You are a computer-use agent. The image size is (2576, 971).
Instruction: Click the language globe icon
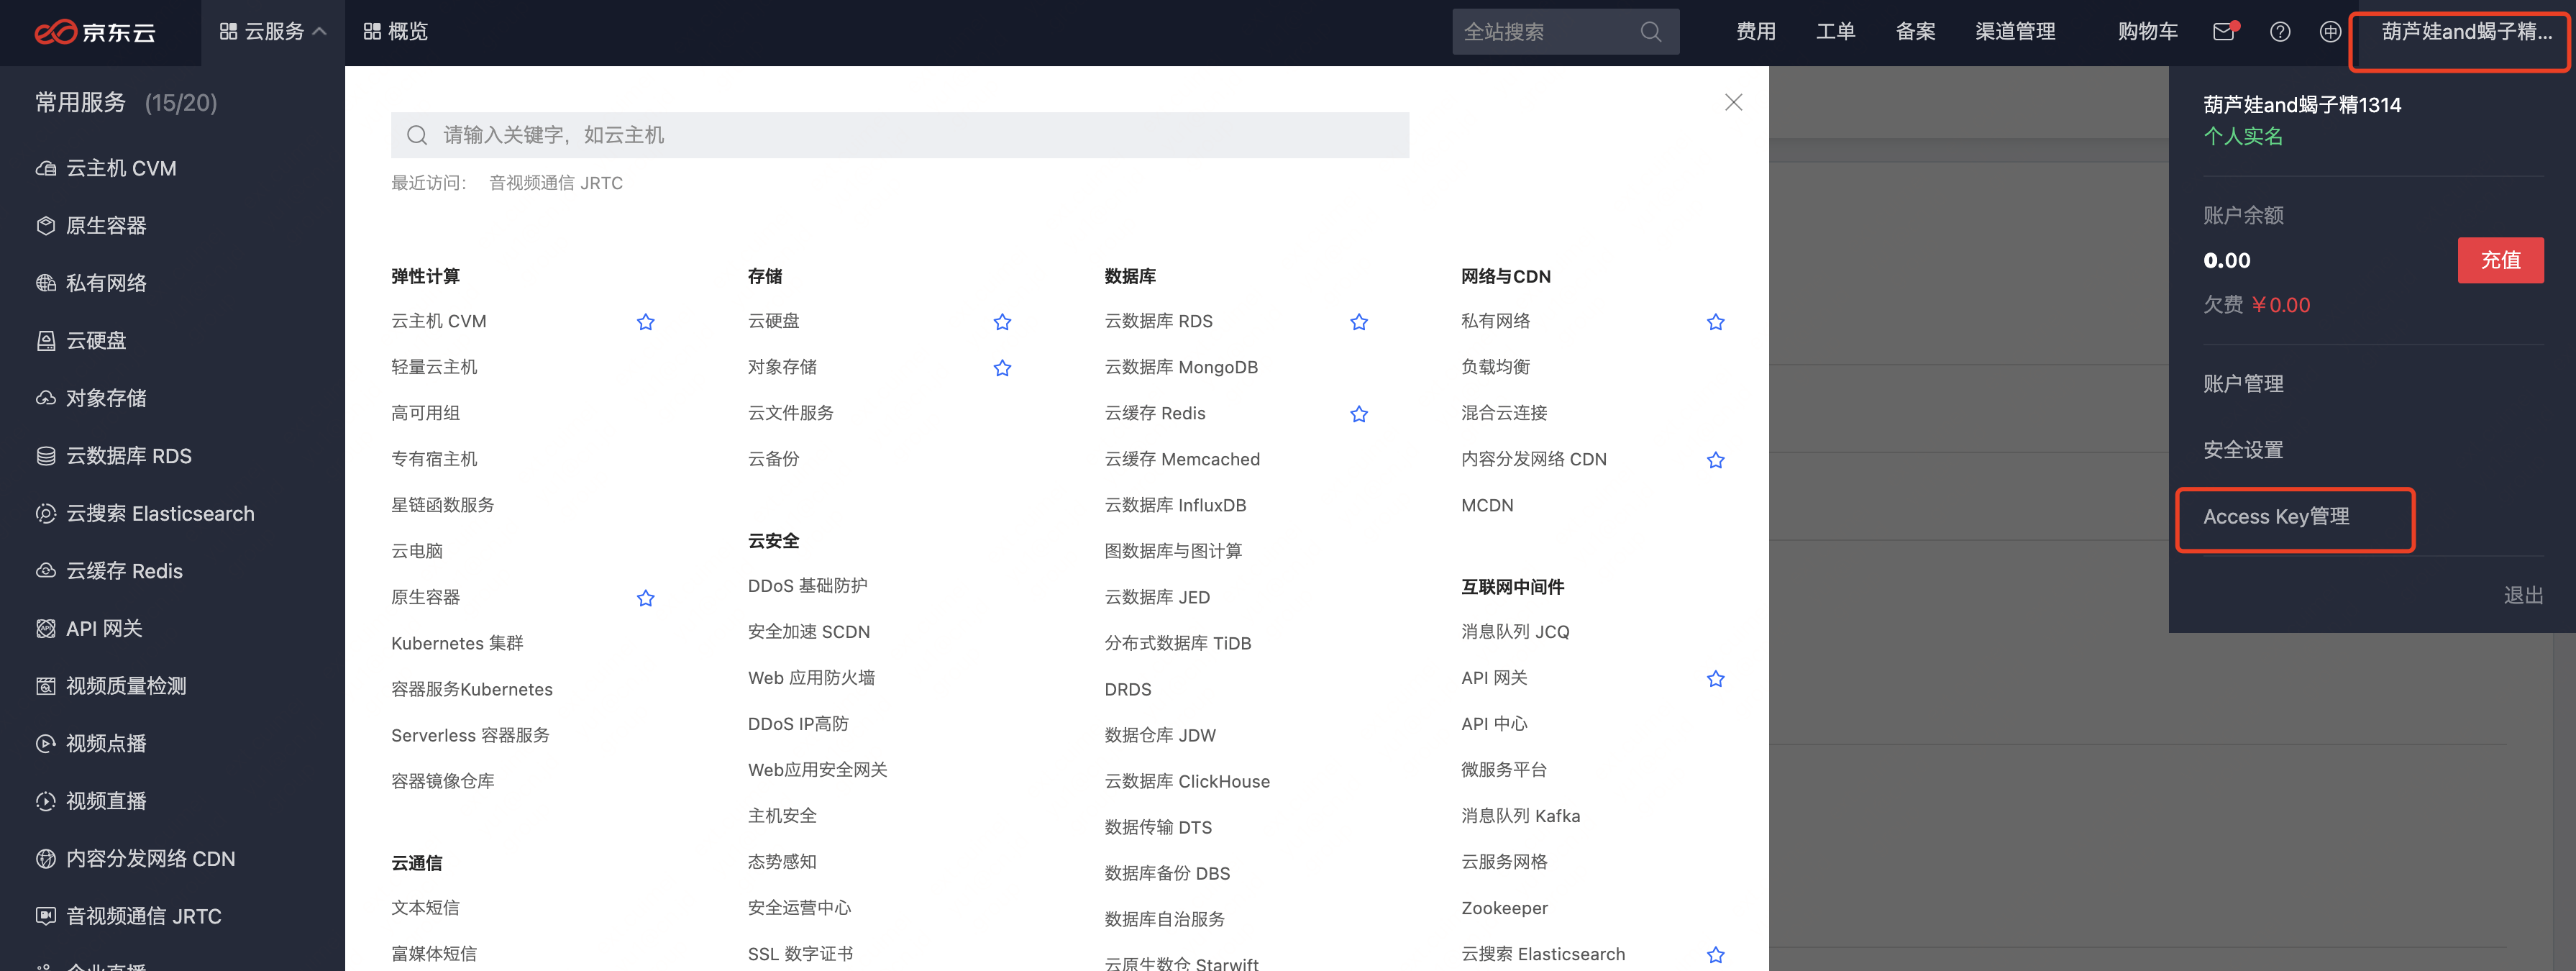pos(2330,32)
